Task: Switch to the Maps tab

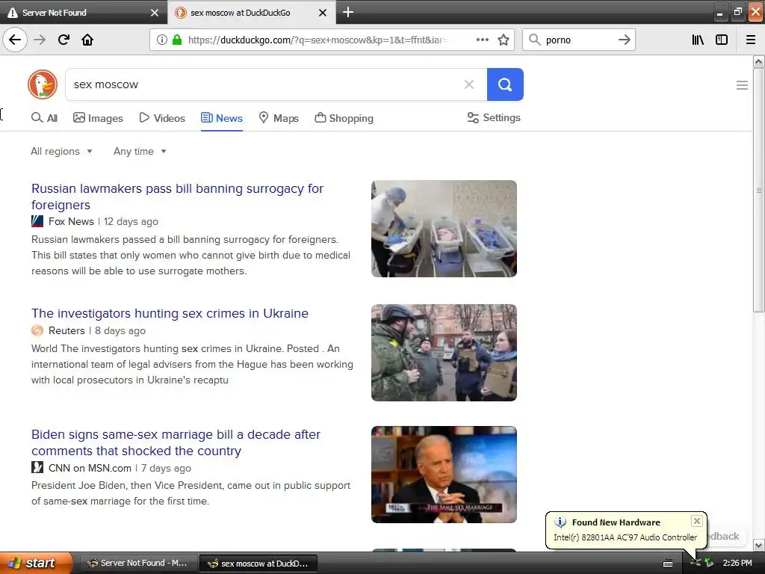Action: point(279,118)
